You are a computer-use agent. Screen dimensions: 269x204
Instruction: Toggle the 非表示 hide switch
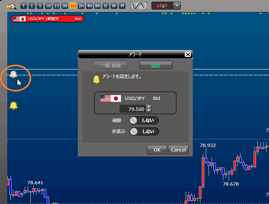pyautogui.click(x=144, y=132)
